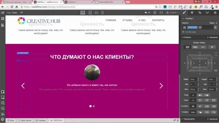Toggle Advanced for Typography section
The image size is (219, 123).
[212, 119]
